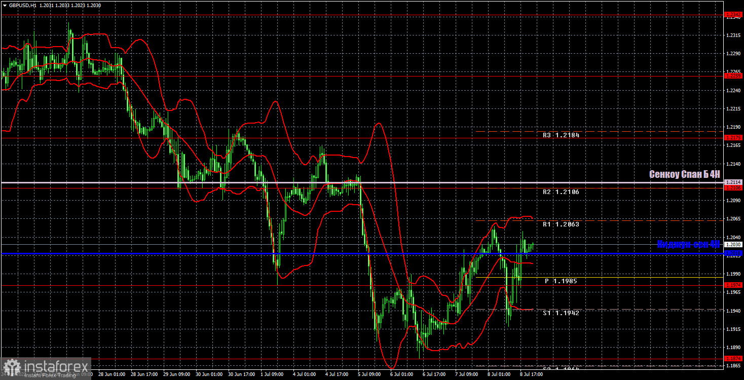Click the GBPUSD,H1 chart title

pos(22,5)
